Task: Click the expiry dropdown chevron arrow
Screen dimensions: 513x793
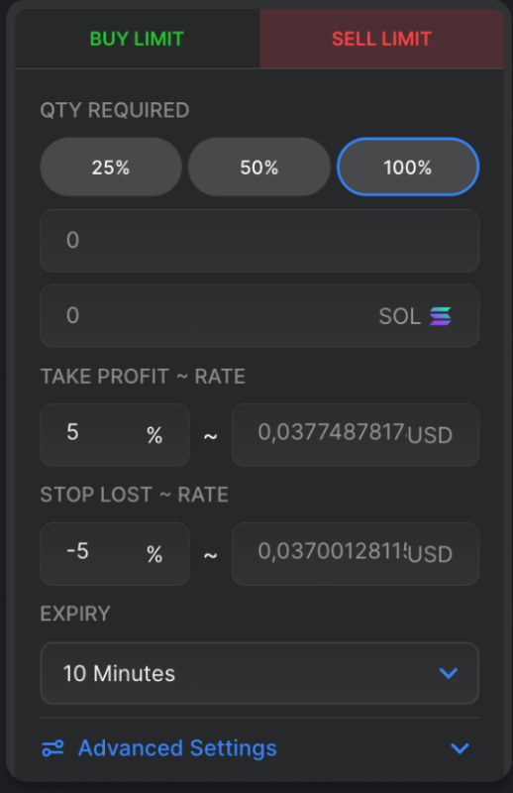Action: point(449,673)
